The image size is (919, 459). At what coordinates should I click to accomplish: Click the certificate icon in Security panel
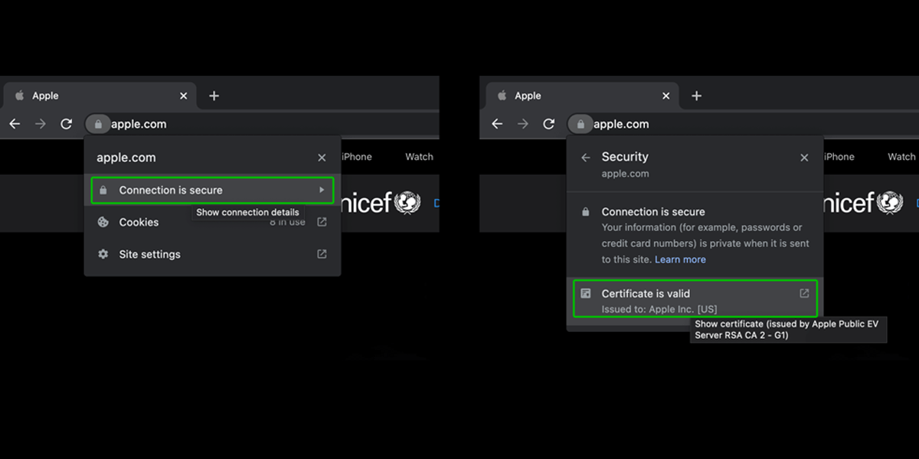tap(586, 293)
